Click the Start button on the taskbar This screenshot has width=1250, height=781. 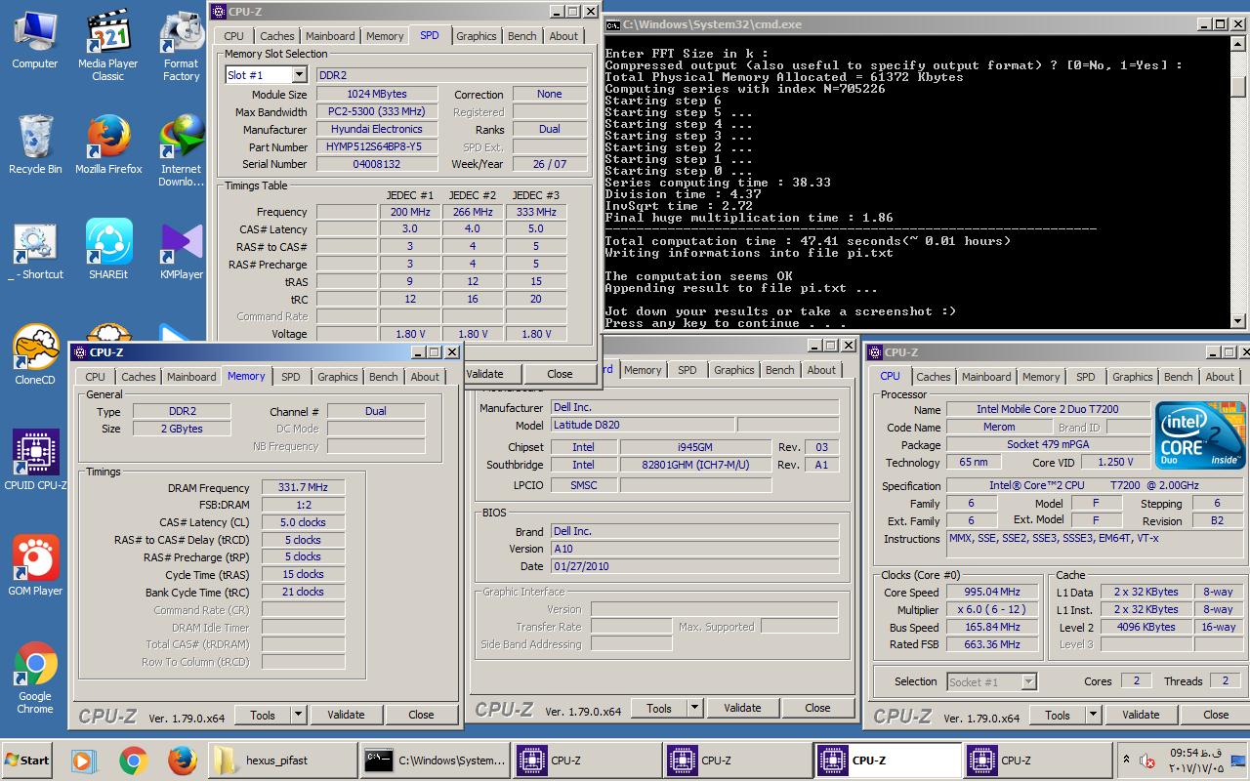pos(27,760)
